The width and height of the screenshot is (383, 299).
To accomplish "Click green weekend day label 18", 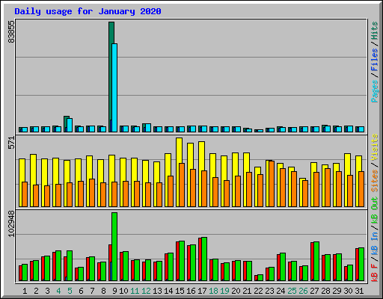I will point(213,291).
